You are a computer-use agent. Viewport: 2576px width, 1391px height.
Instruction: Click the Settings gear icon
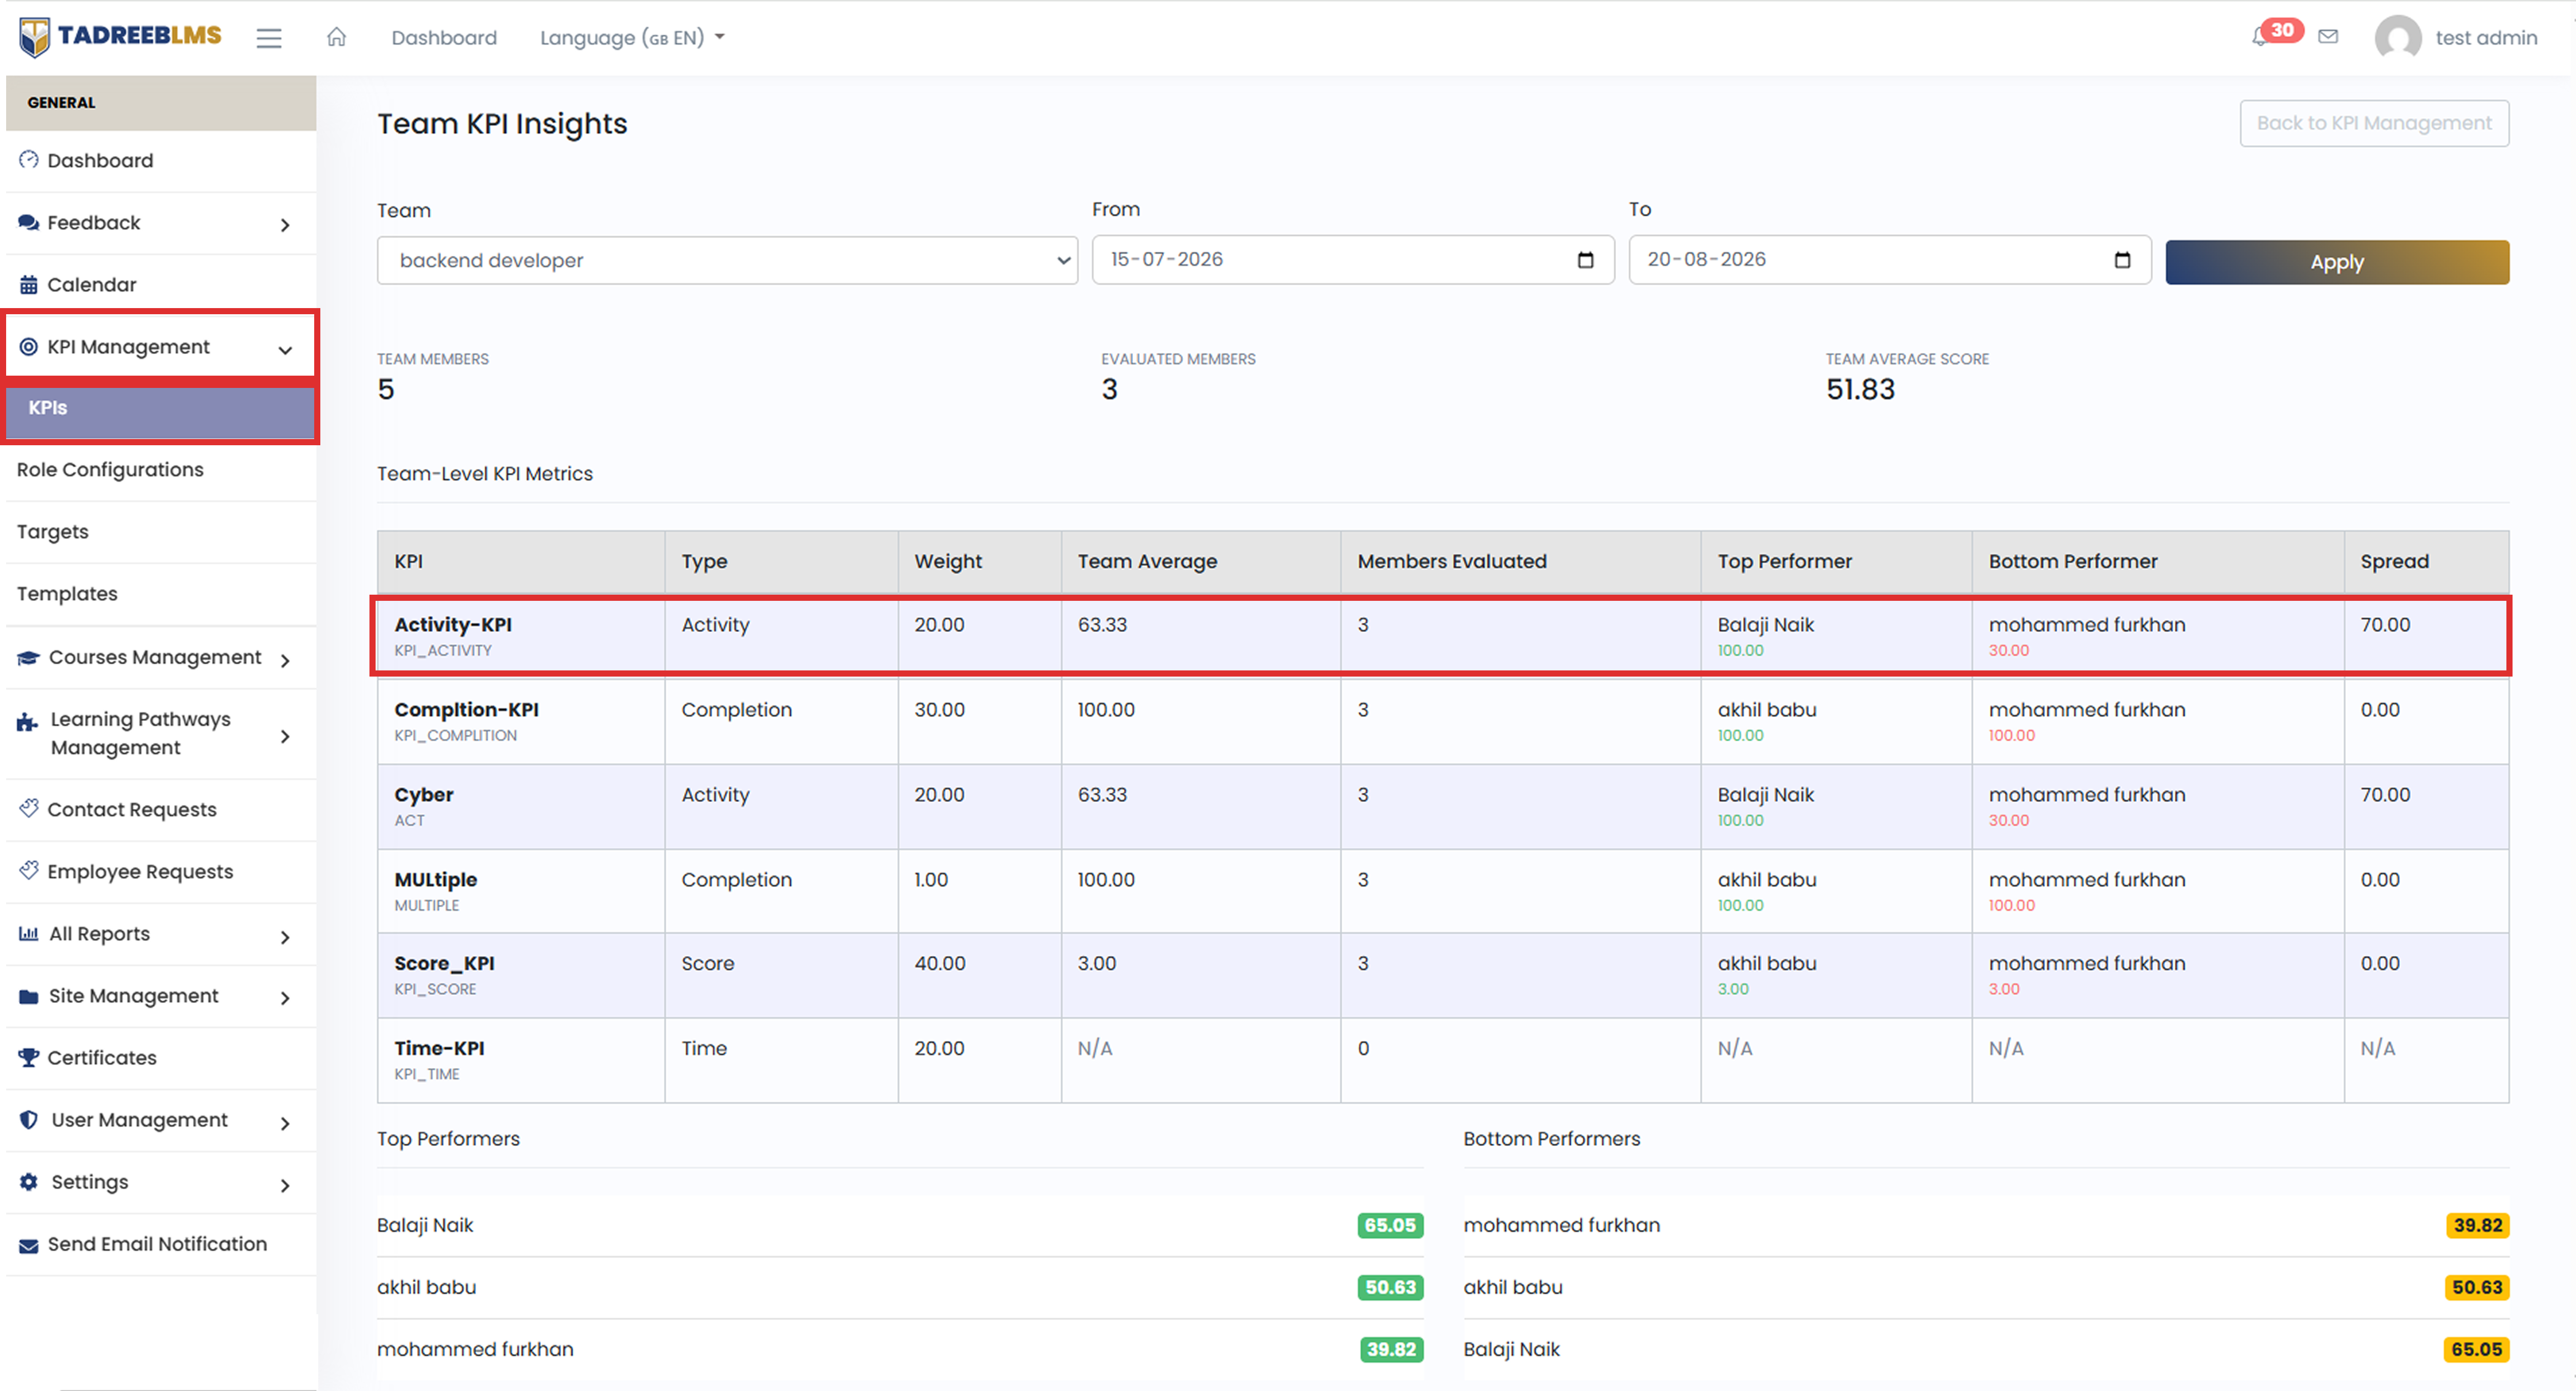(x=28, y=1182)
